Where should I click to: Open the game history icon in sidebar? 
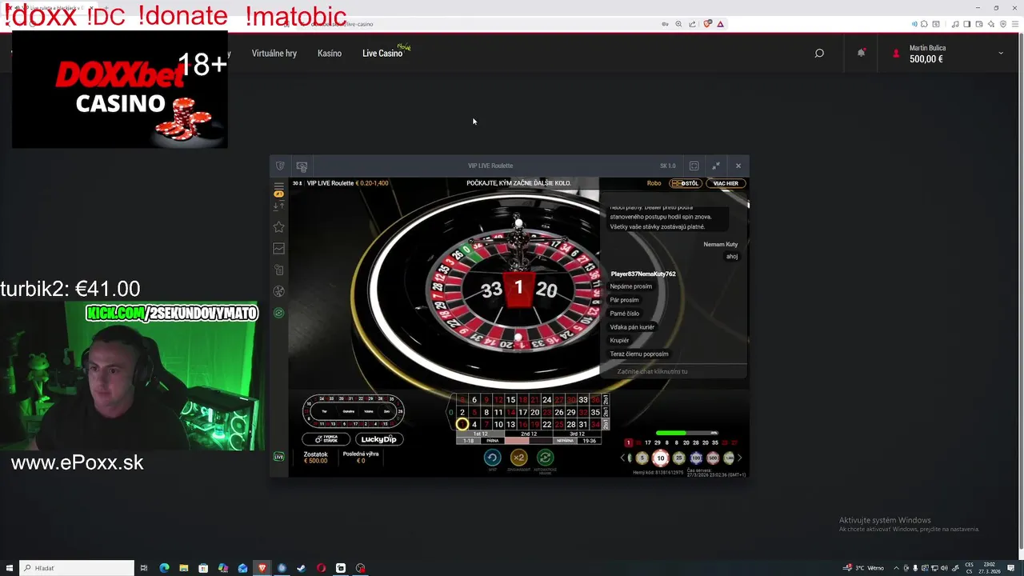click(x=278, y=270)
